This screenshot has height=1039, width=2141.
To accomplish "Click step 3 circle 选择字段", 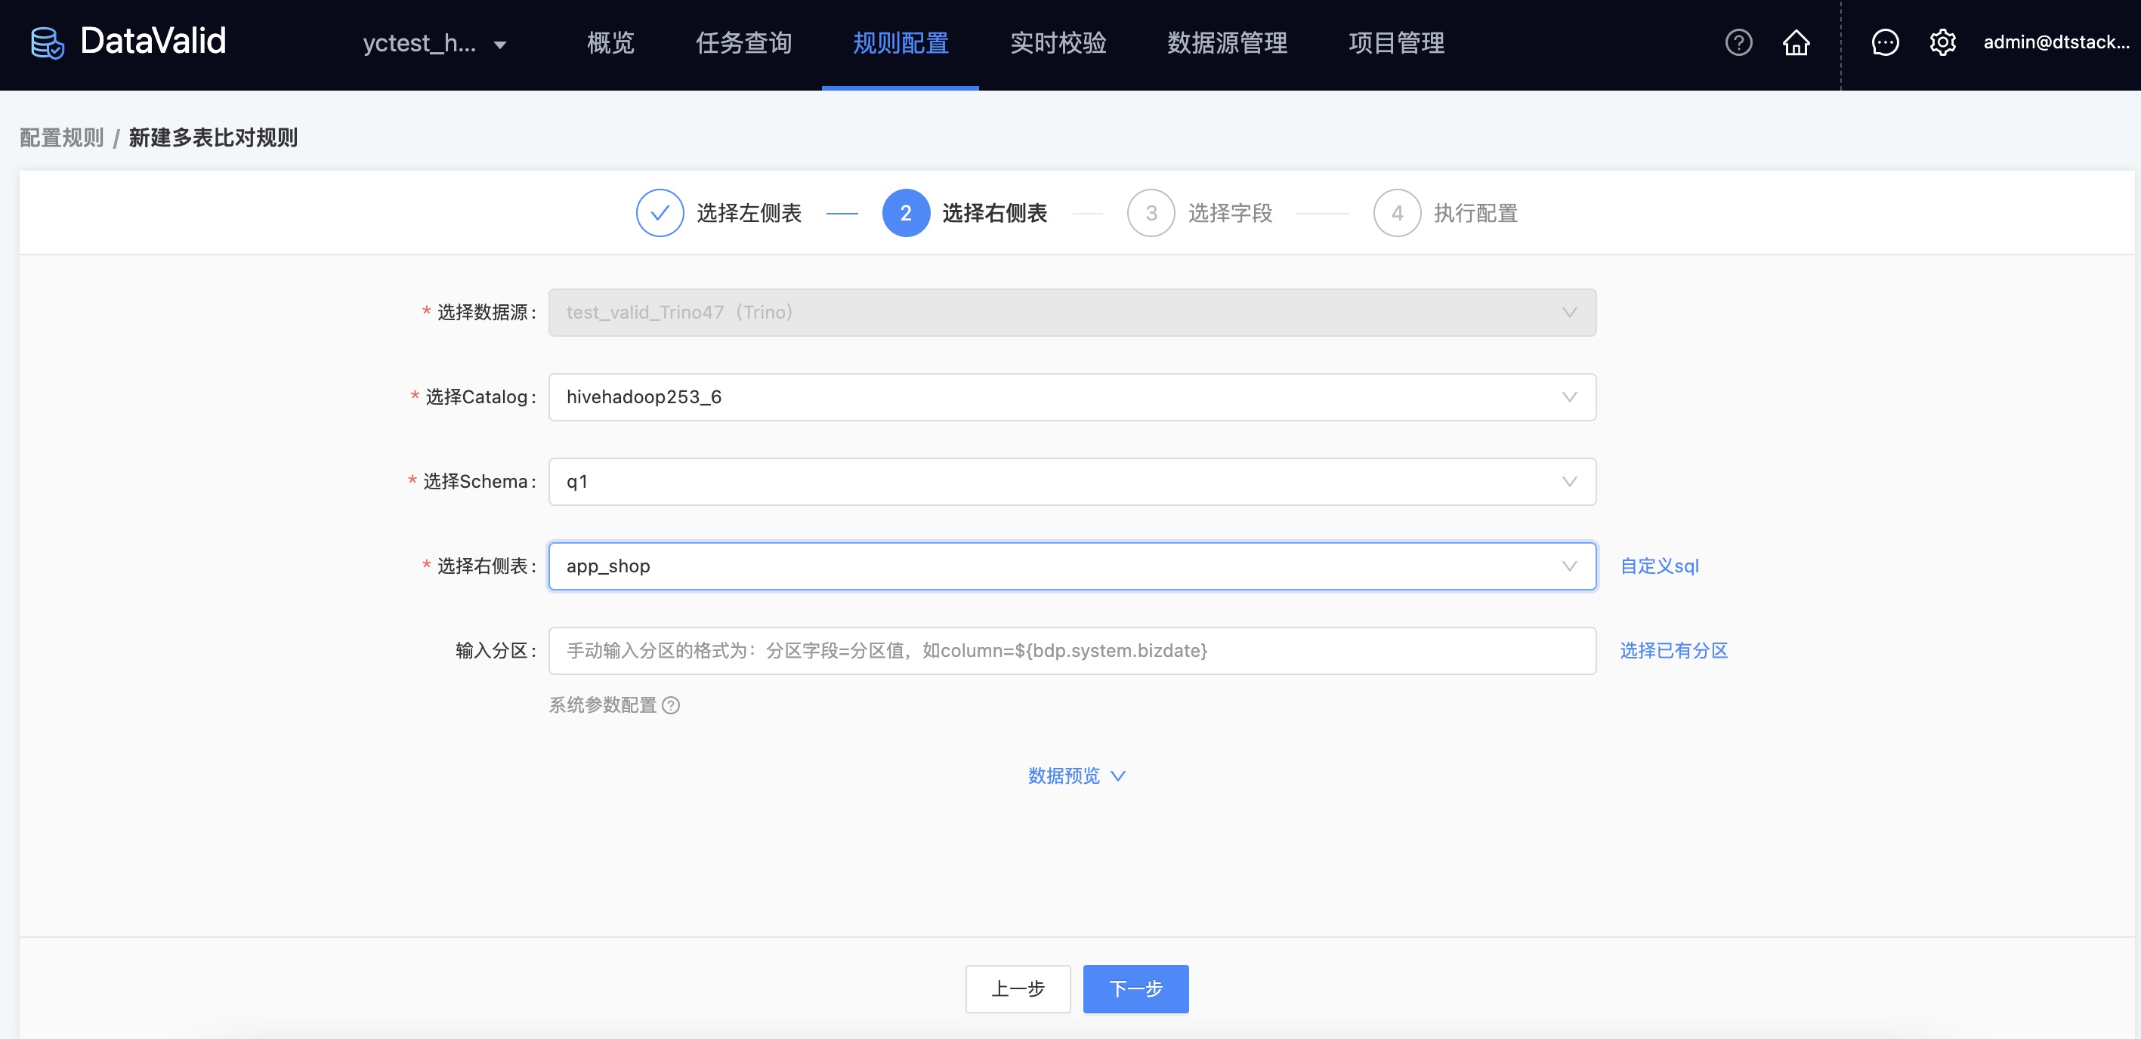I will coord(1151,214).
